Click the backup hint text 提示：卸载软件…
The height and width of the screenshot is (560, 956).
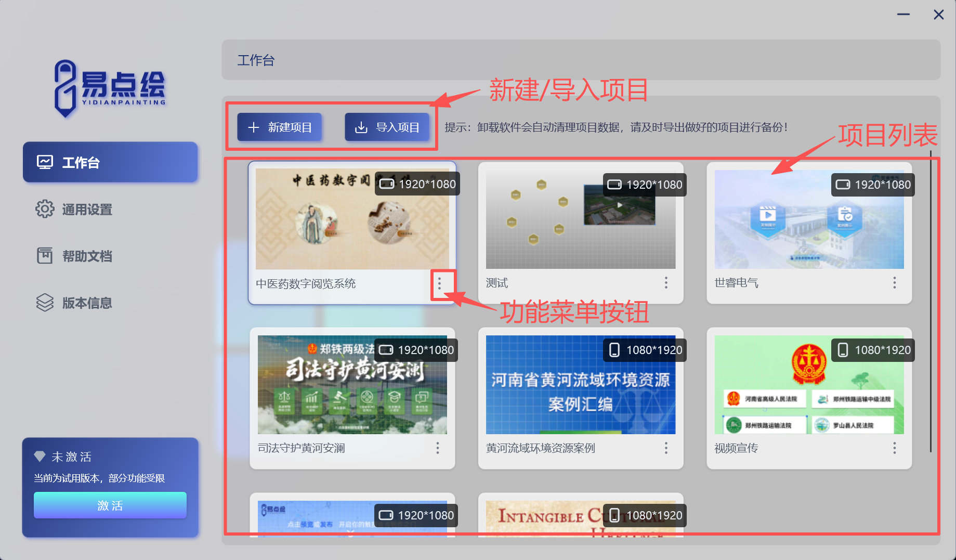click(x=617, y=127)
